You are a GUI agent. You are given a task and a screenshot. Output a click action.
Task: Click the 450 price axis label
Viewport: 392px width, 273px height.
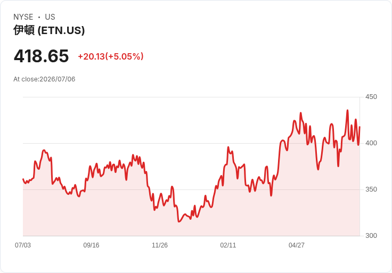[x=371, y=97]
